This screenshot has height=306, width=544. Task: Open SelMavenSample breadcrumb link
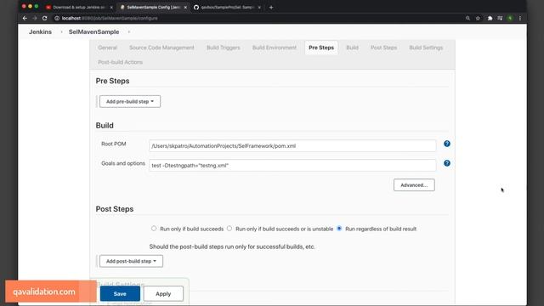point(93,32)
